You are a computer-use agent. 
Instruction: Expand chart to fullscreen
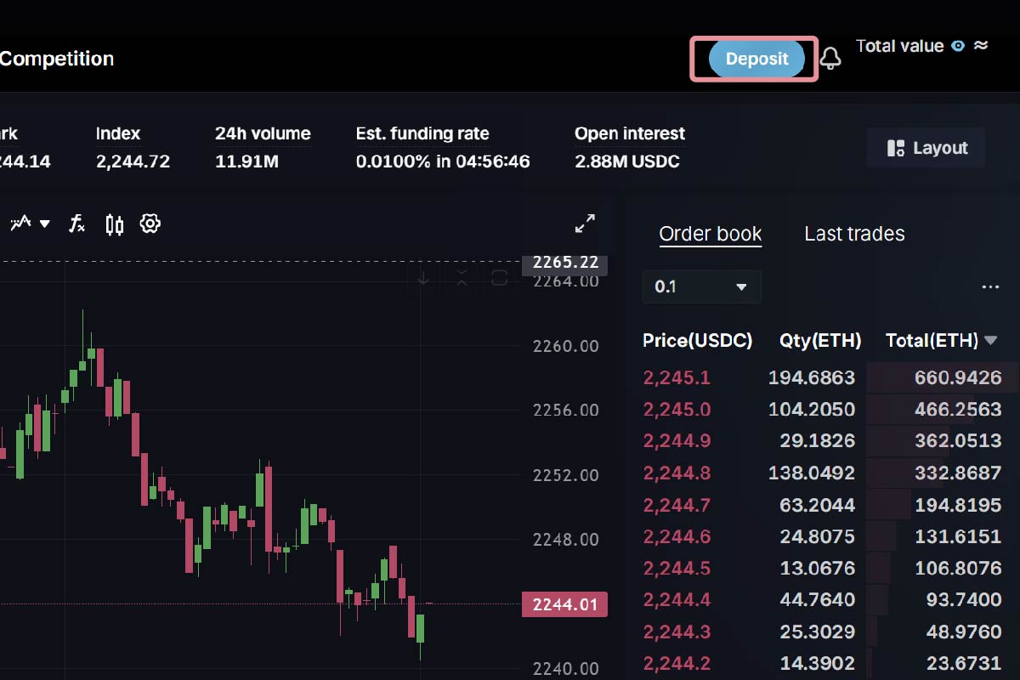[x=585, y=224]
